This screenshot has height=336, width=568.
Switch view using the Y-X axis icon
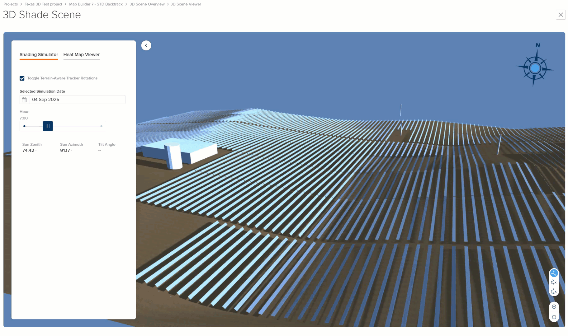point(554,282)
